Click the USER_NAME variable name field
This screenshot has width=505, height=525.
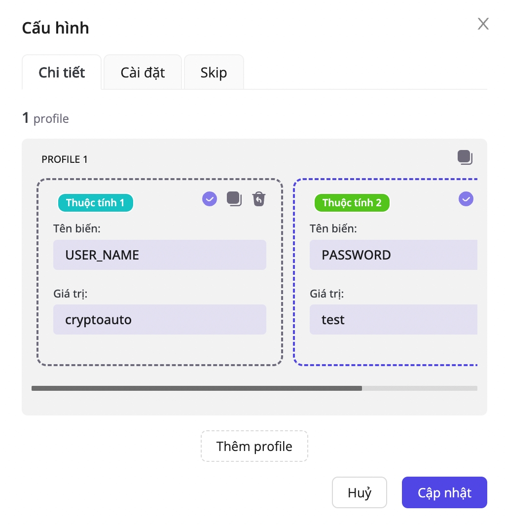point(159,255)
